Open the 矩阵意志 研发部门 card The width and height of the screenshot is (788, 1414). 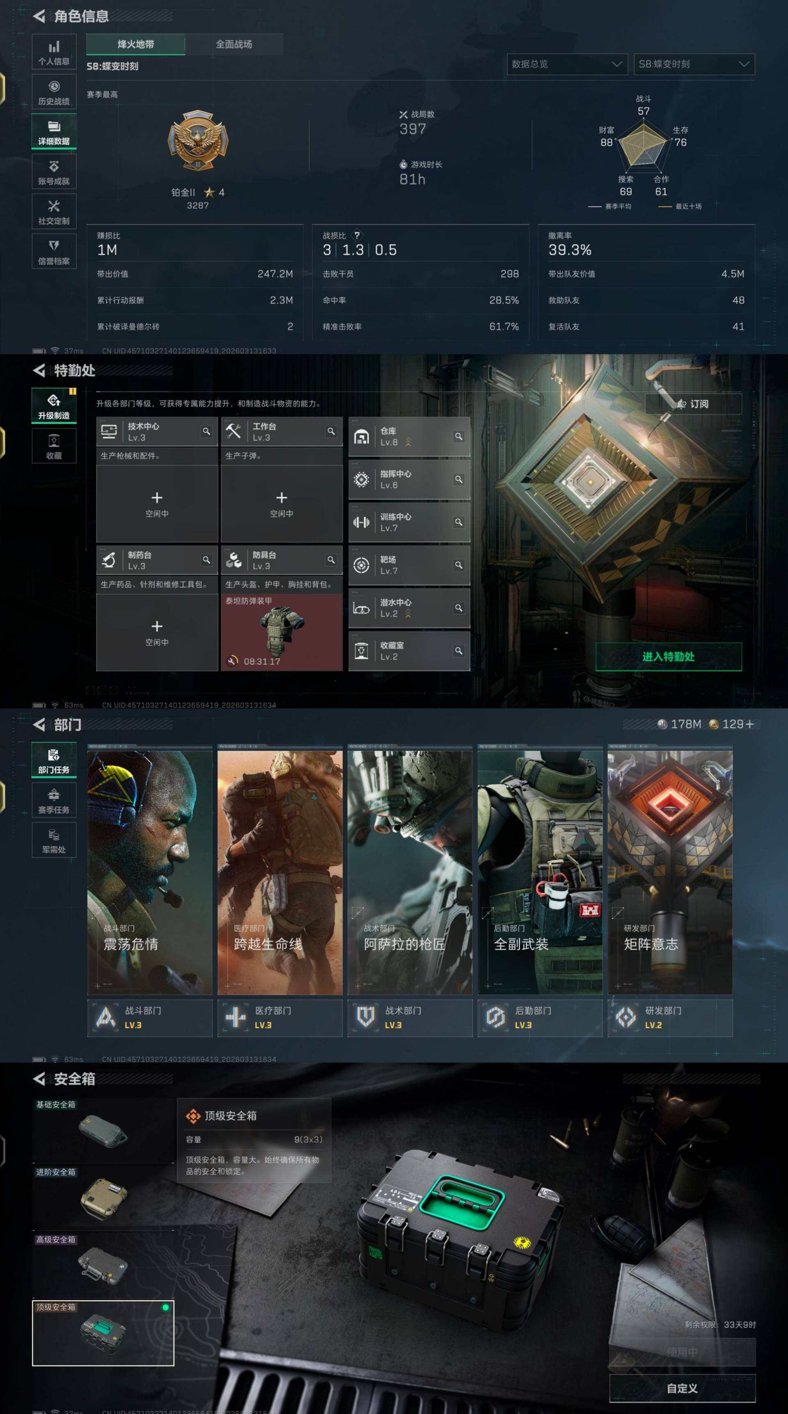[669, 873]
